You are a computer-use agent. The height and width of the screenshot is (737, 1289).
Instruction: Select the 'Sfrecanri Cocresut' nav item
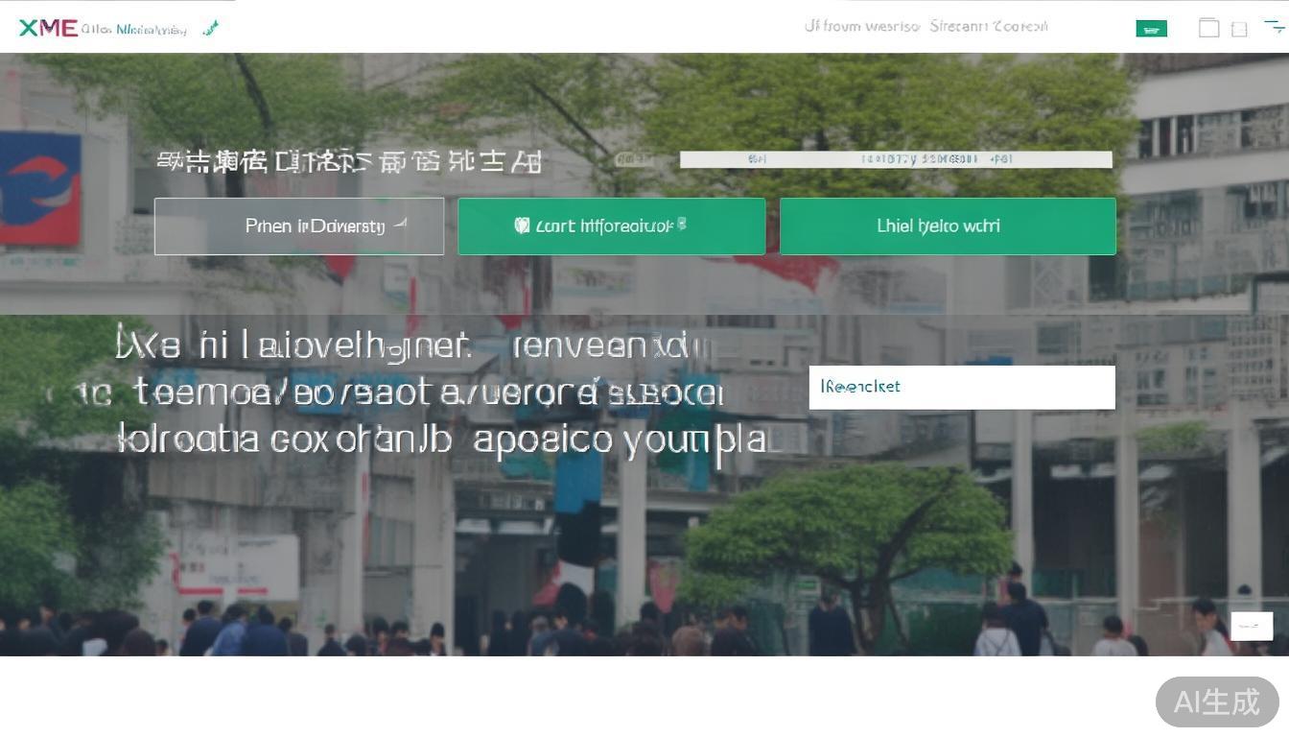coord(989,26)
